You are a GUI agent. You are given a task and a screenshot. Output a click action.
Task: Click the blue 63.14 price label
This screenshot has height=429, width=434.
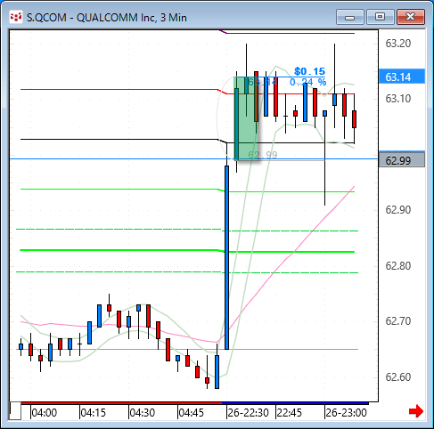pos(402,77)
